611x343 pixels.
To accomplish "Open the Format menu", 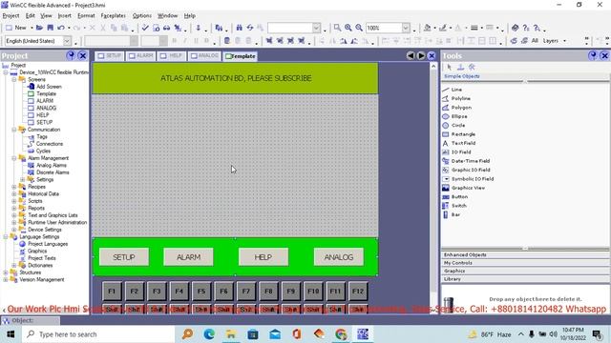I will pos(86,15).
